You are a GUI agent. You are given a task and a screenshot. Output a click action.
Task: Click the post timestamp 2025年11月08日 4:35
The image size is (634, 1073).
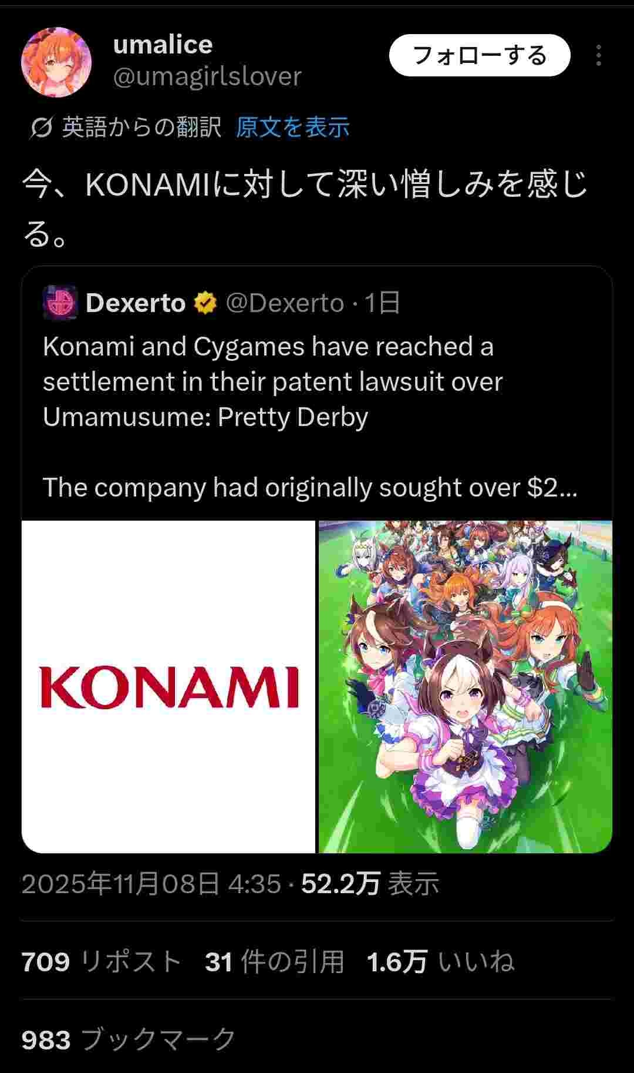tap(151, 883)
